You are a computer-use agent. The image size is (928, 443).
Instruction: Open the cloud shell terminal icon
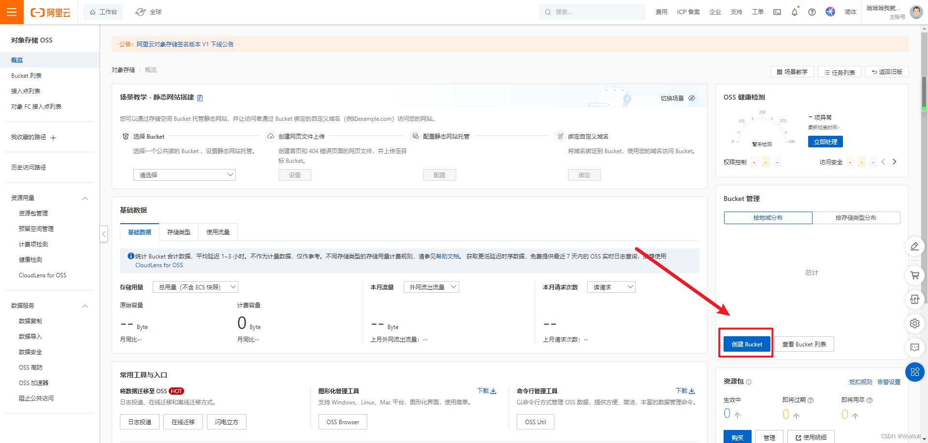[x=777, y=12]
